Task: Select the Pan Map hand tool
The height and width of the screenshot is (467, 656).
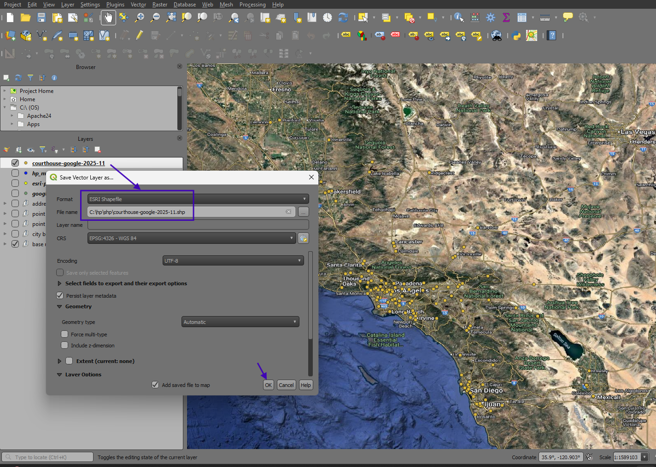Action: click(108, 18)
